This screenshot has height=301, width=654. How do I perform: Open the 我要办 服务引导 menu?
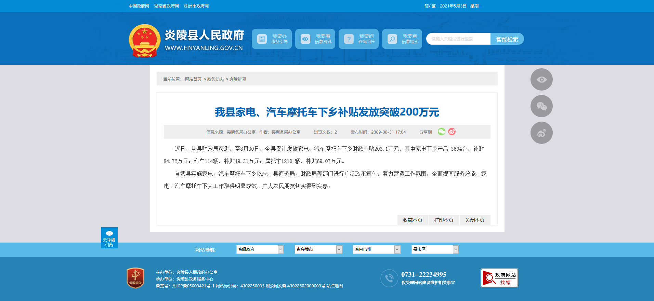[x=272, y=39]
